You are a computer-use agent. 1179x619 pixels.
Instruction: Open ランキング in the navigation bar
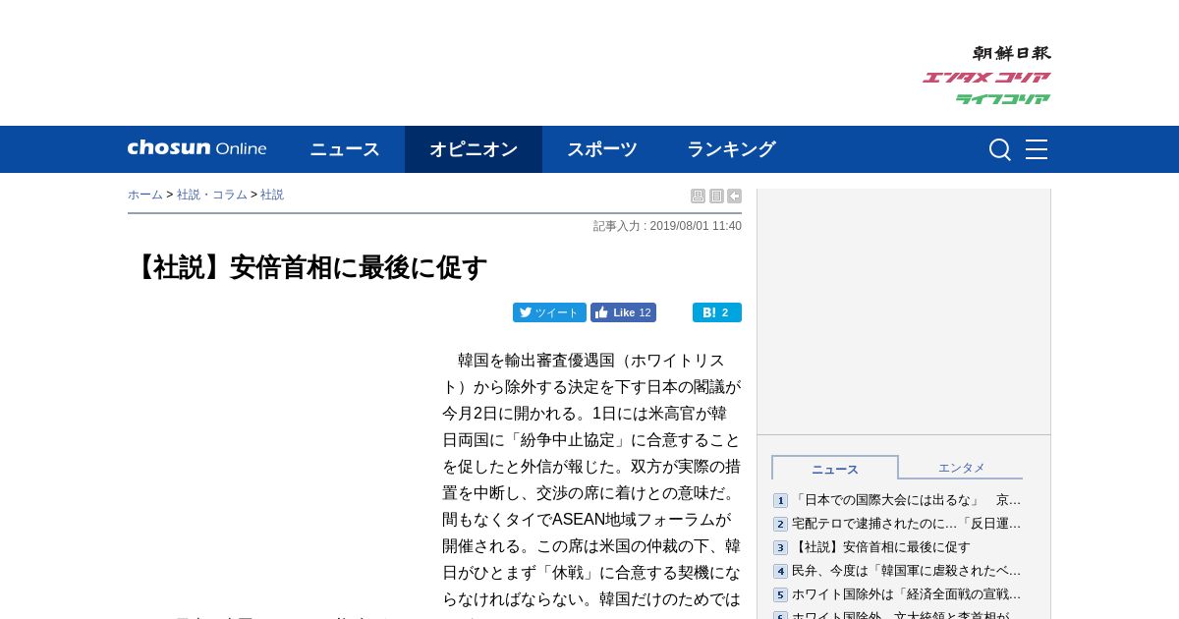tap(731, 149)
